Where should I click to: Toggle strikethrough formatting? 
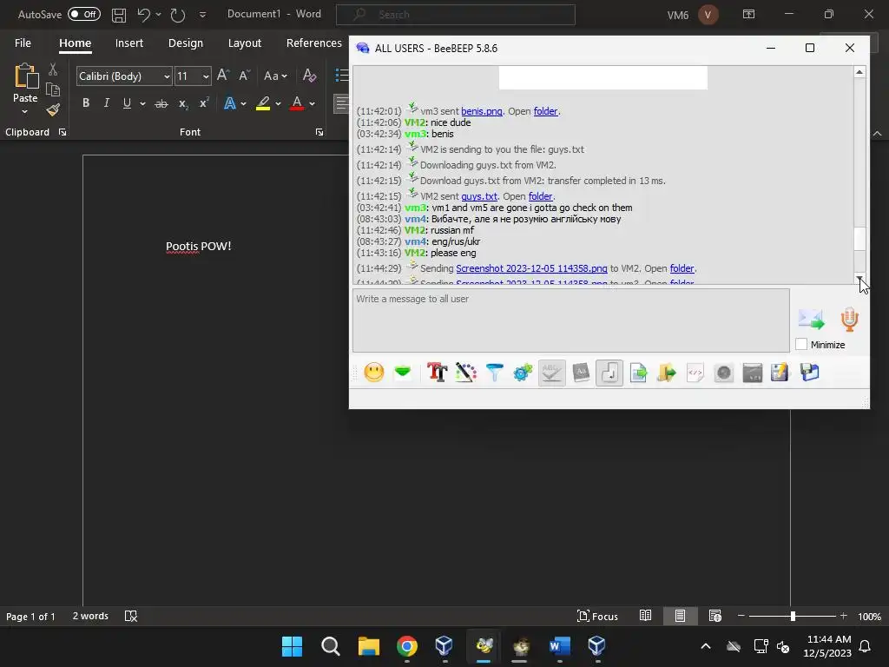tap(161, 103)
